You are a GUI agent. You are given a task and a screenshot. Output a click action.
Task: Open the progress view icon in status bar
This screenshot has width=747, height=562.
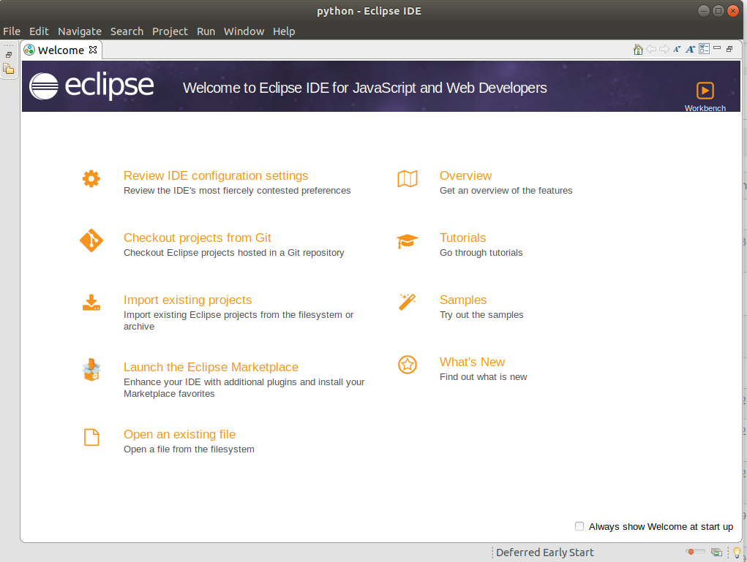pos(716,552)
